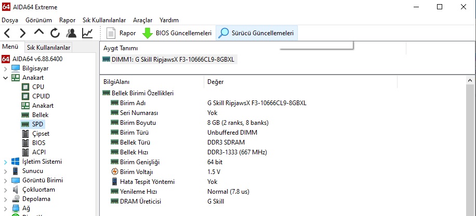
Task: Click the Forward navigation arrow
Action: click(x=22, y=33)
